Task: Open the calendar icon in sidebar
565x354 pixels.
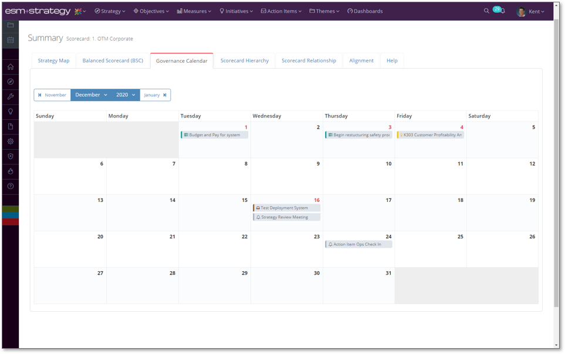Action: tap(11, 40)
